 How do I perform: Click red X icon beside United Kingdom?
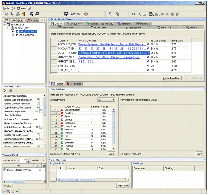pos(62,110)
